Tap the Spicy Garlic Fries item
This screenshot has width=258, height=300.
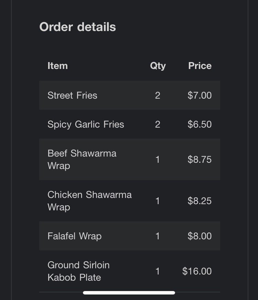[86, 124]
